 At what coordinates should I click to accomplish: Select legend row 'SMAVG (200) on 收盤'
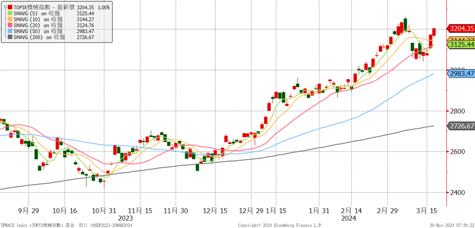point(40,37)
